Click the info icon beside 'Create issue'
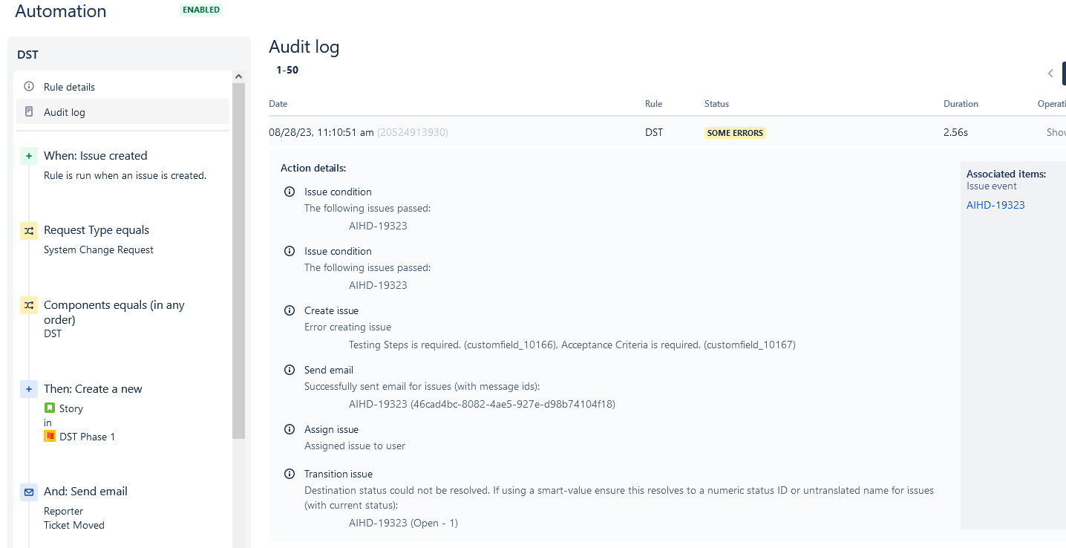This screenshot has width=1066, height=548. (290, 310)
